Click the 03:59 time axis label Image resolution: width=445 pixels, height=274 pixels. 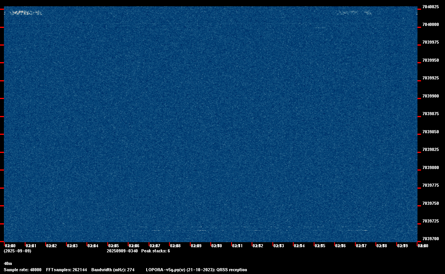tap(403, 246)
